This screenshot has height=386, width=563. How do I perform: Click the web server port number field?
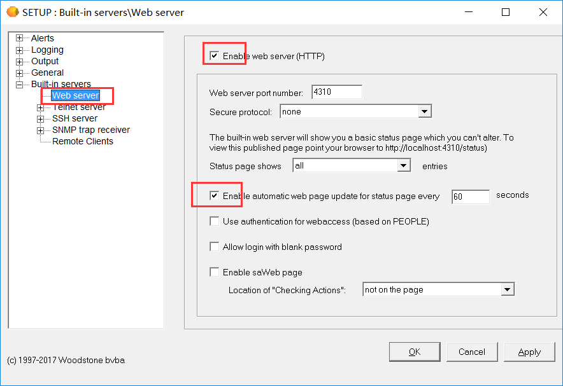tap(336, 92)
